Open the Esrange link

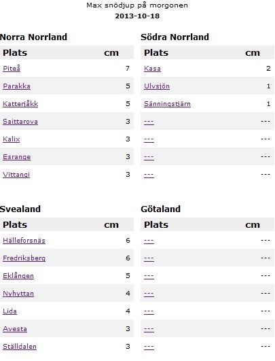click(x=16, y=157)
